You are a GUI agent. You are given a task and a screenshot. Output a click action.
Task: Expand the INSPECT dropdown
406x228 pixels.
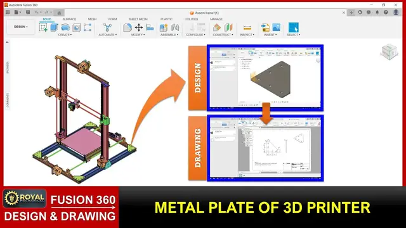[x=247, y=35]
